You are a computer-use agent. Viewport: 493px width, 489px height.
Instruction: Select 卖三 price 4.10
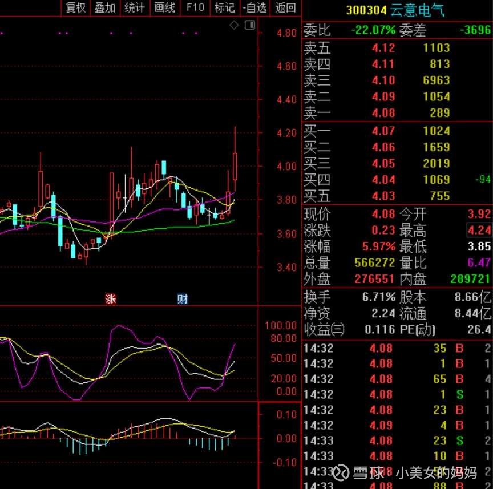[x=383, y=80]
